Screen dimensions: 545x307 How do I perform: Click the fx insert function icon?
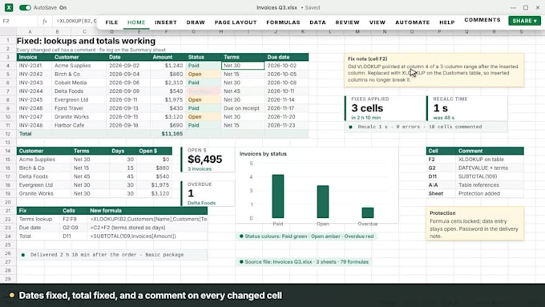[x=45, y=21]
